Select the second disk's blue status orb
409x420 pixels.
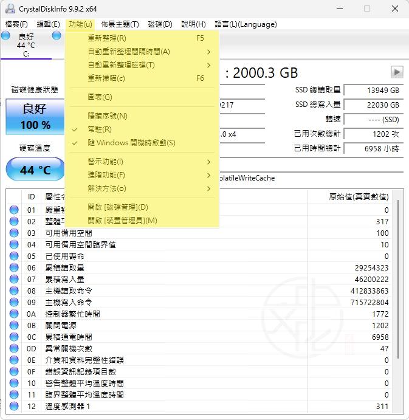(57, 35)
